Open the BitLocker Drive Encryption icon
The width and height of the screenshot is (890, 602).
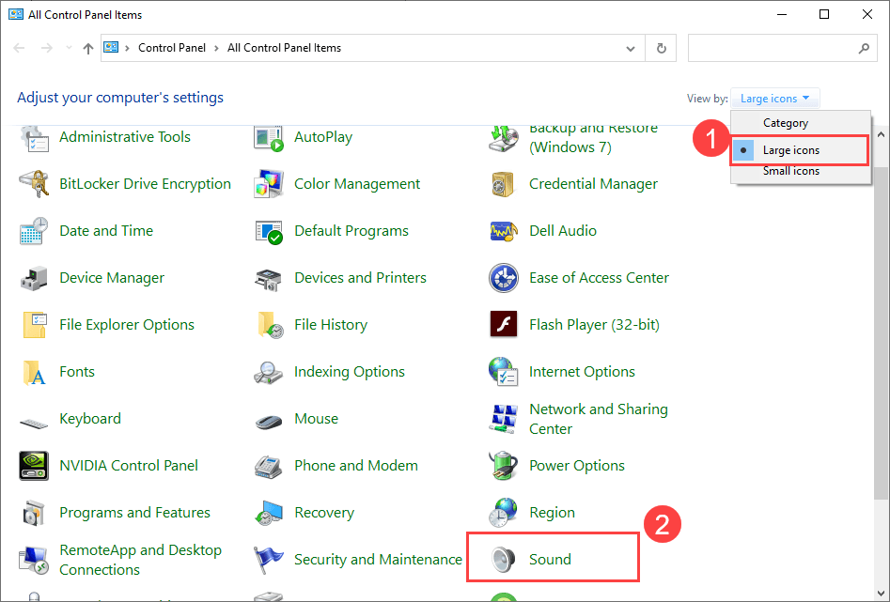pos(34,184)
